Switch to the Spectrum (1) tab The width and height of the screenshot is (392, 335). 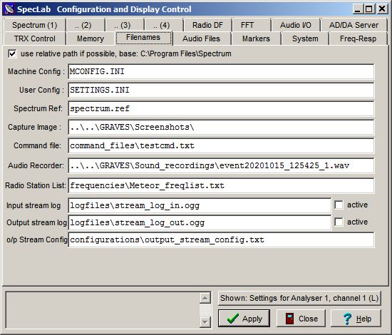[x=35, y=25]
